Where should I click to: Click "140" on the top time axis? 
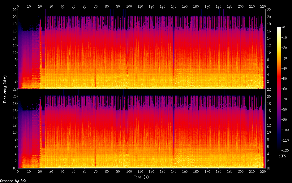pos(174,6)
